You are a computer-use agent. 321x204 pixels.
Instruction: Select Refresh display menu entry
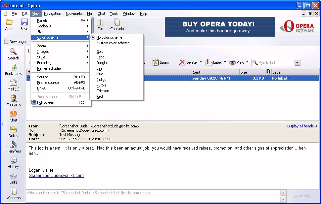[49, 68]
